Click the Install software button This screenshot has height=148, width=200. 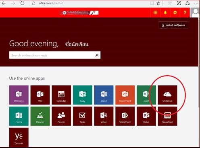[x=173, y=25]
